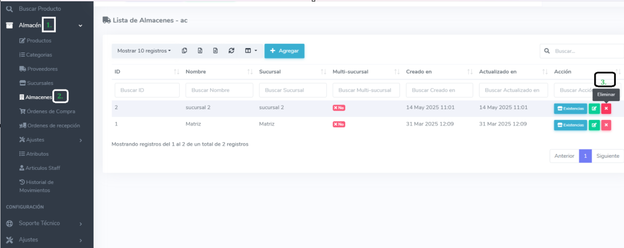Image resolution: width=624 pixels, height=248 pixels.
Task: Click the Buscar Producto magnifier icon
Action: tap(9, 9)
